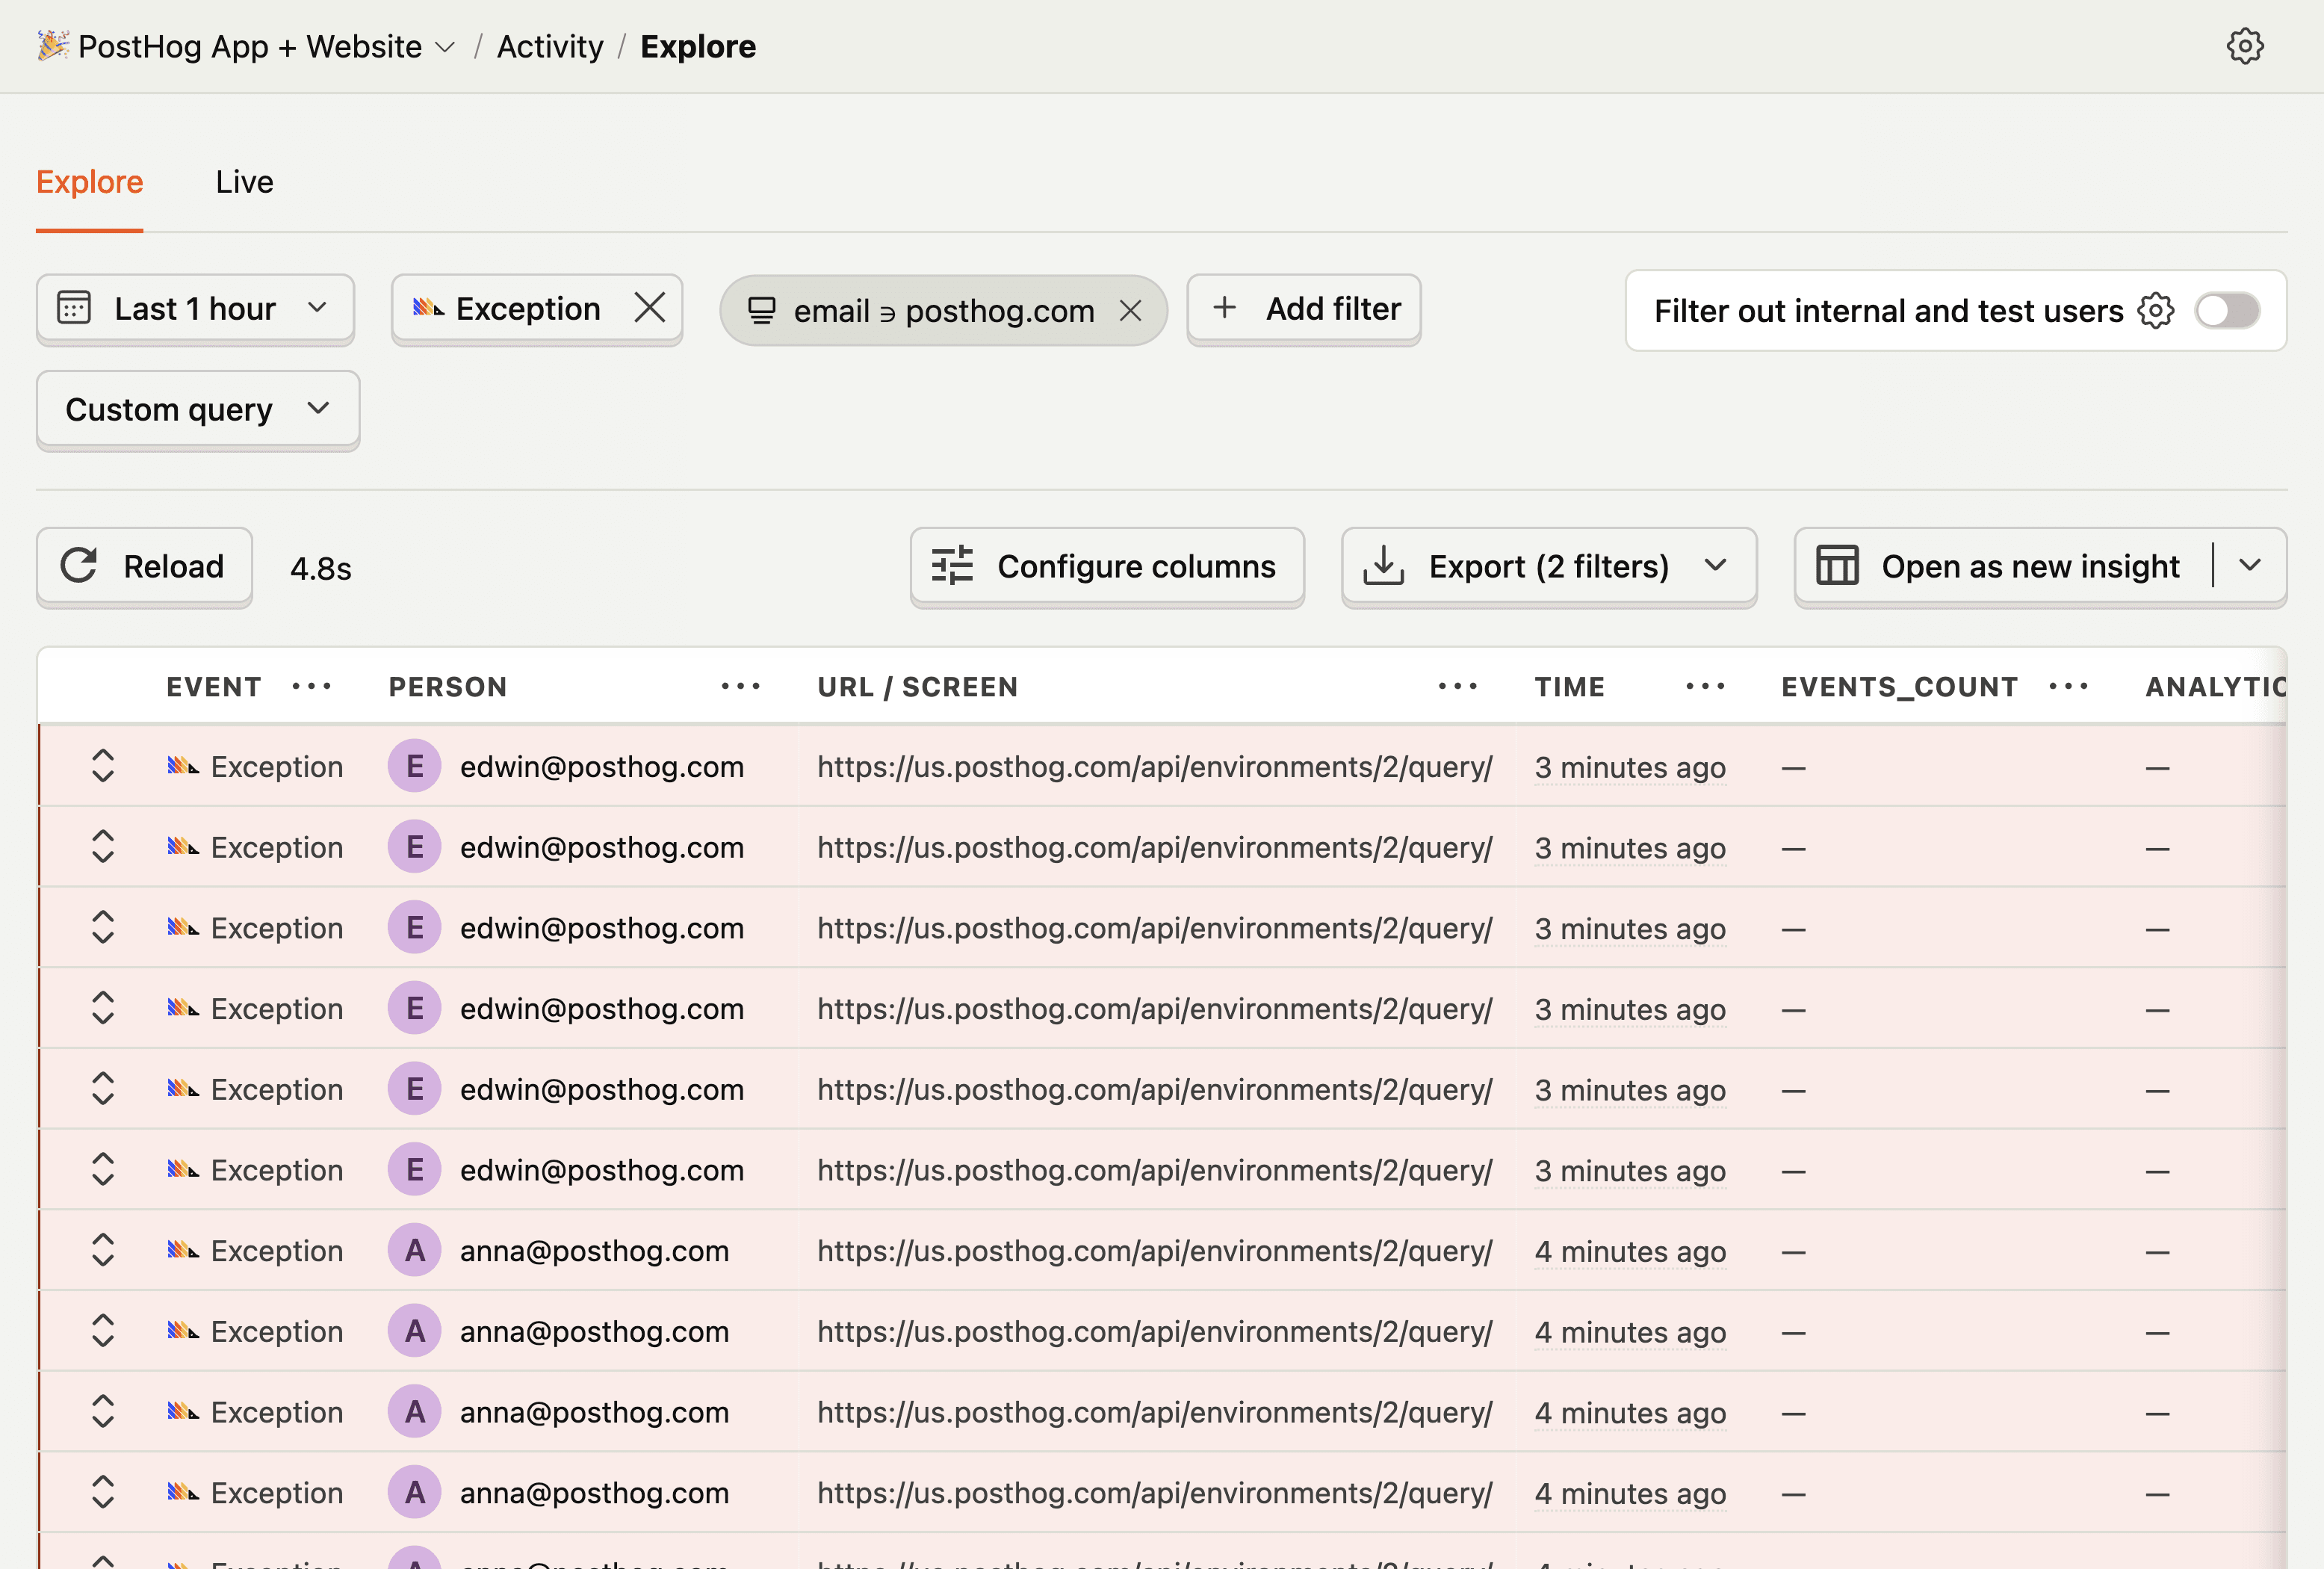
Task: Expand the third anna@posthog.com Exception row
Action: tap(103, 1411)
